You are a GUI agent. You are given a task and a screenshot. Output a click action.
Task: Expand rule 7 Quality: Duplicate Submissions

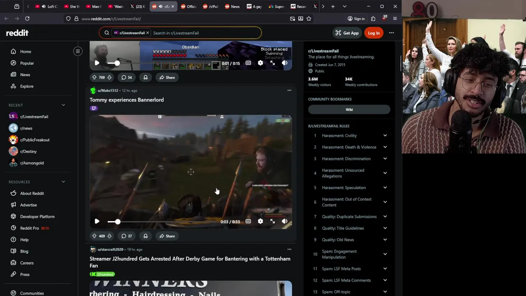385,217
